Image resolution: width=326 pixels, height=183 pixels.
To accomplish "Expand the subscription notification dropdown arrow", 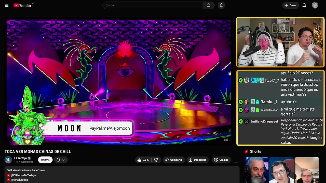I will tap(64, 160).
